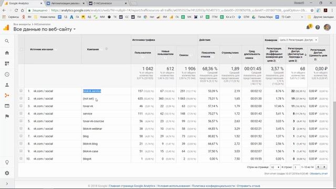Open Условия использования link
This screenshot has height=189, width=336.
(x=174, y=186)
